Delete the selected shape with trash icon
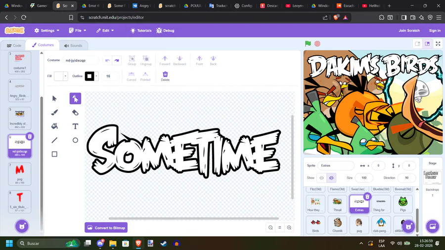Image resolution: width=445 pixels, height=250 pixels. [x=165, y=76]
